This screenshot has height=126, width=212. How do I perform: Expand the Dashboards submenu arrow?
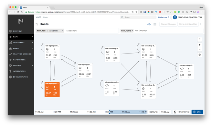point(32,43)
